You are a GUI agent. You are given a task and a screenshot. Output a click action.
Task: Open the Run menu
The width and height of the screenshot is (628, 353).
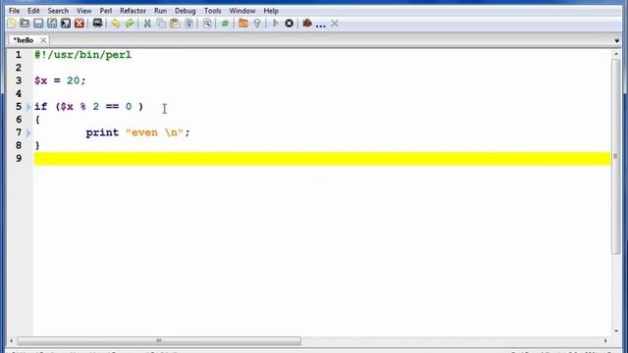tap(160, 11)
